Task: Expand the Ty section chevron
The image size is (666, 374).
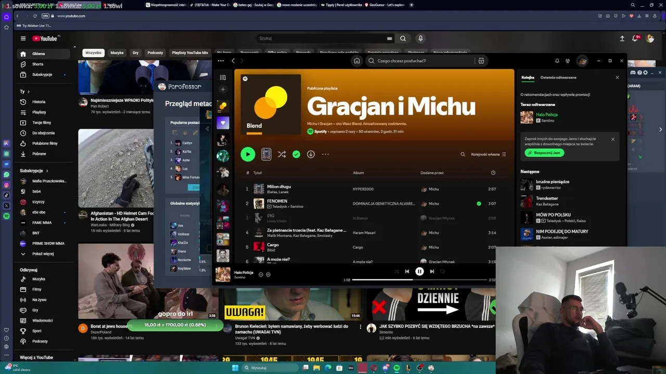Action: pos(28,91)
